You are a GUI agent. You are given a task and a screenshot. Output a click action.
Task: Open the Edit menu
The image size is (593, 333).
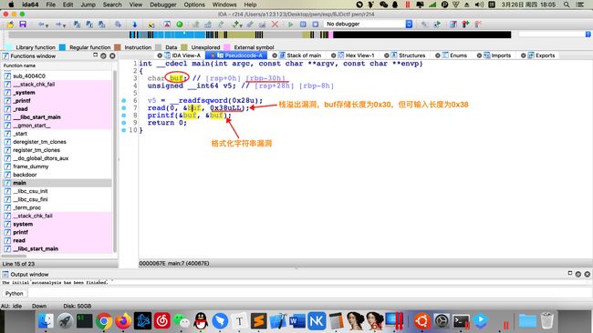click(x=68, y=5)
